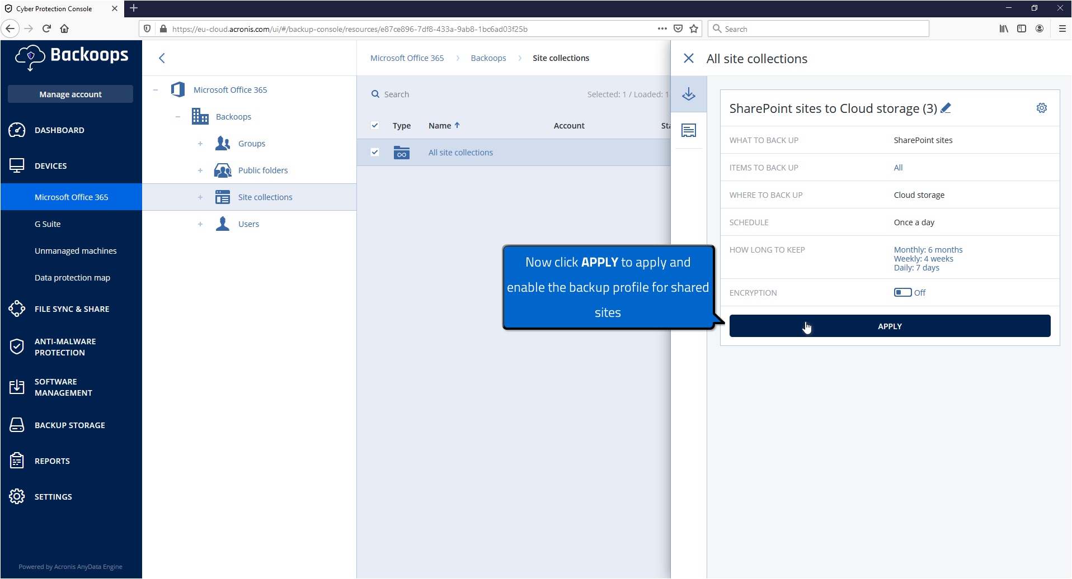Image resolution: width=1072 pixels, height=579 pixels.
Task: Click Backoops breadcrumb link
Action: point(488,58)
